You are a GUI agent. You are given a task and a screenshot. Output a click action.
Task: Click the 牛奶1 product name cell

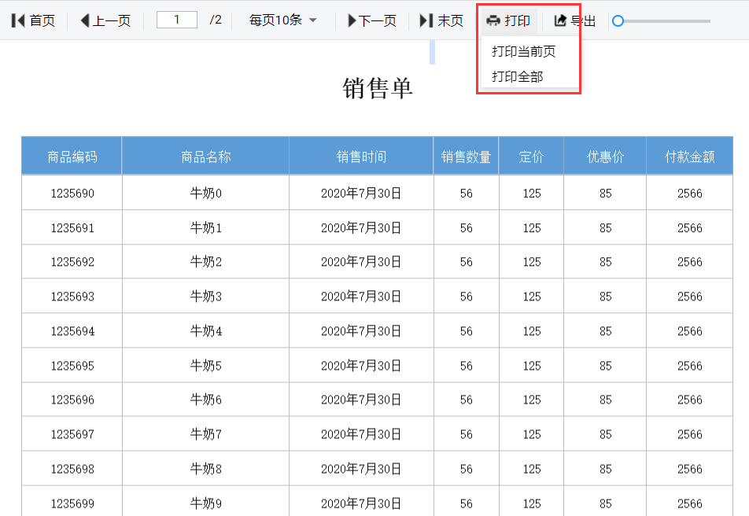click(x=206, y=227)
